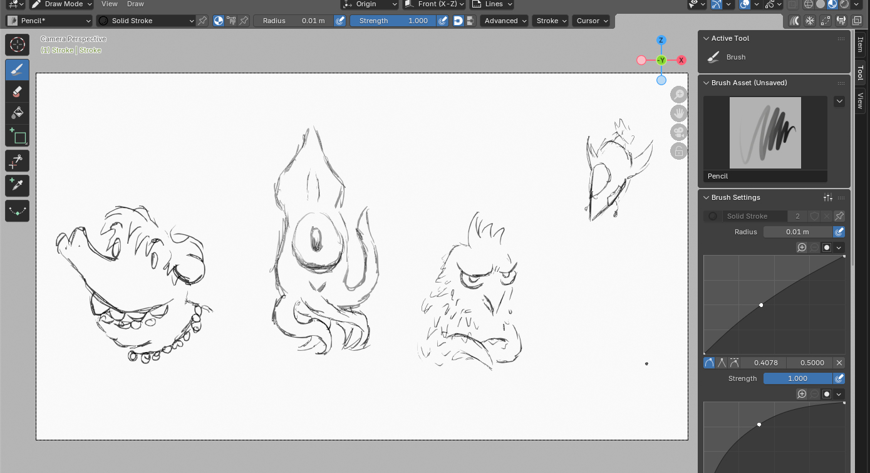Toggle radius pen pressure in the header
This screenshot has height=473, width=870.
[x=340, y=21]
